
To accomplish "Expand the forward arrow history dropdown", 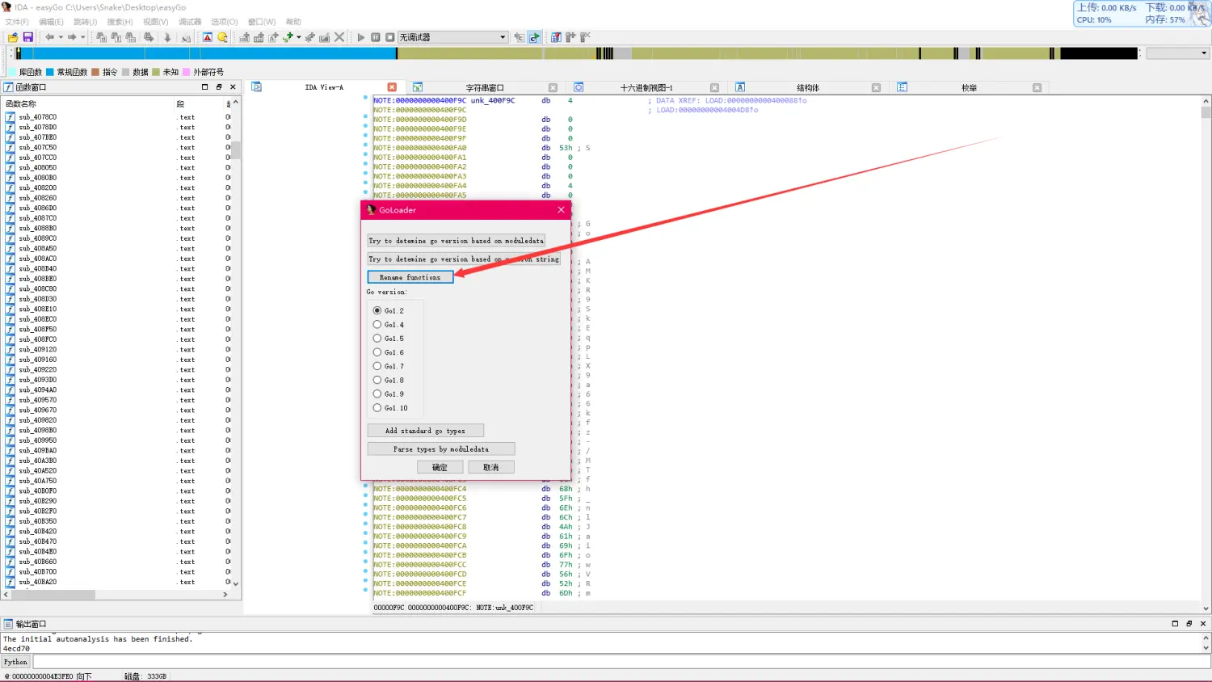I will click(82, 37).
